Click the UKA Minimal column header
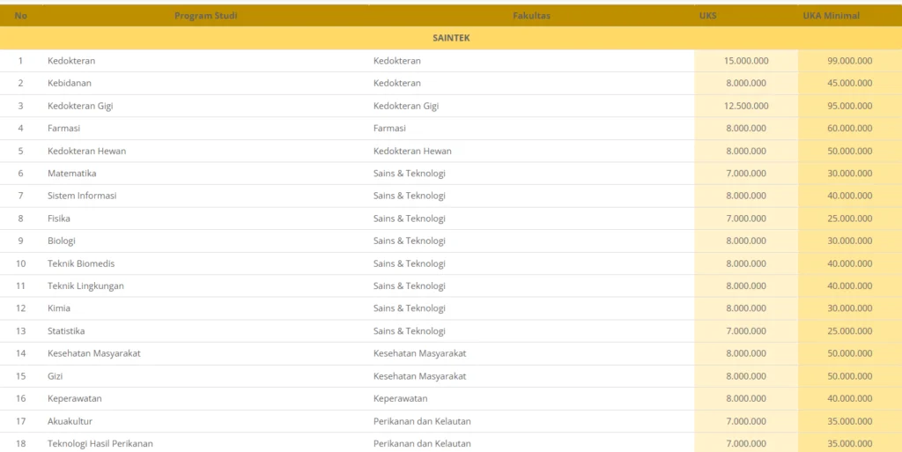902x452 pixels. point(831,16)
